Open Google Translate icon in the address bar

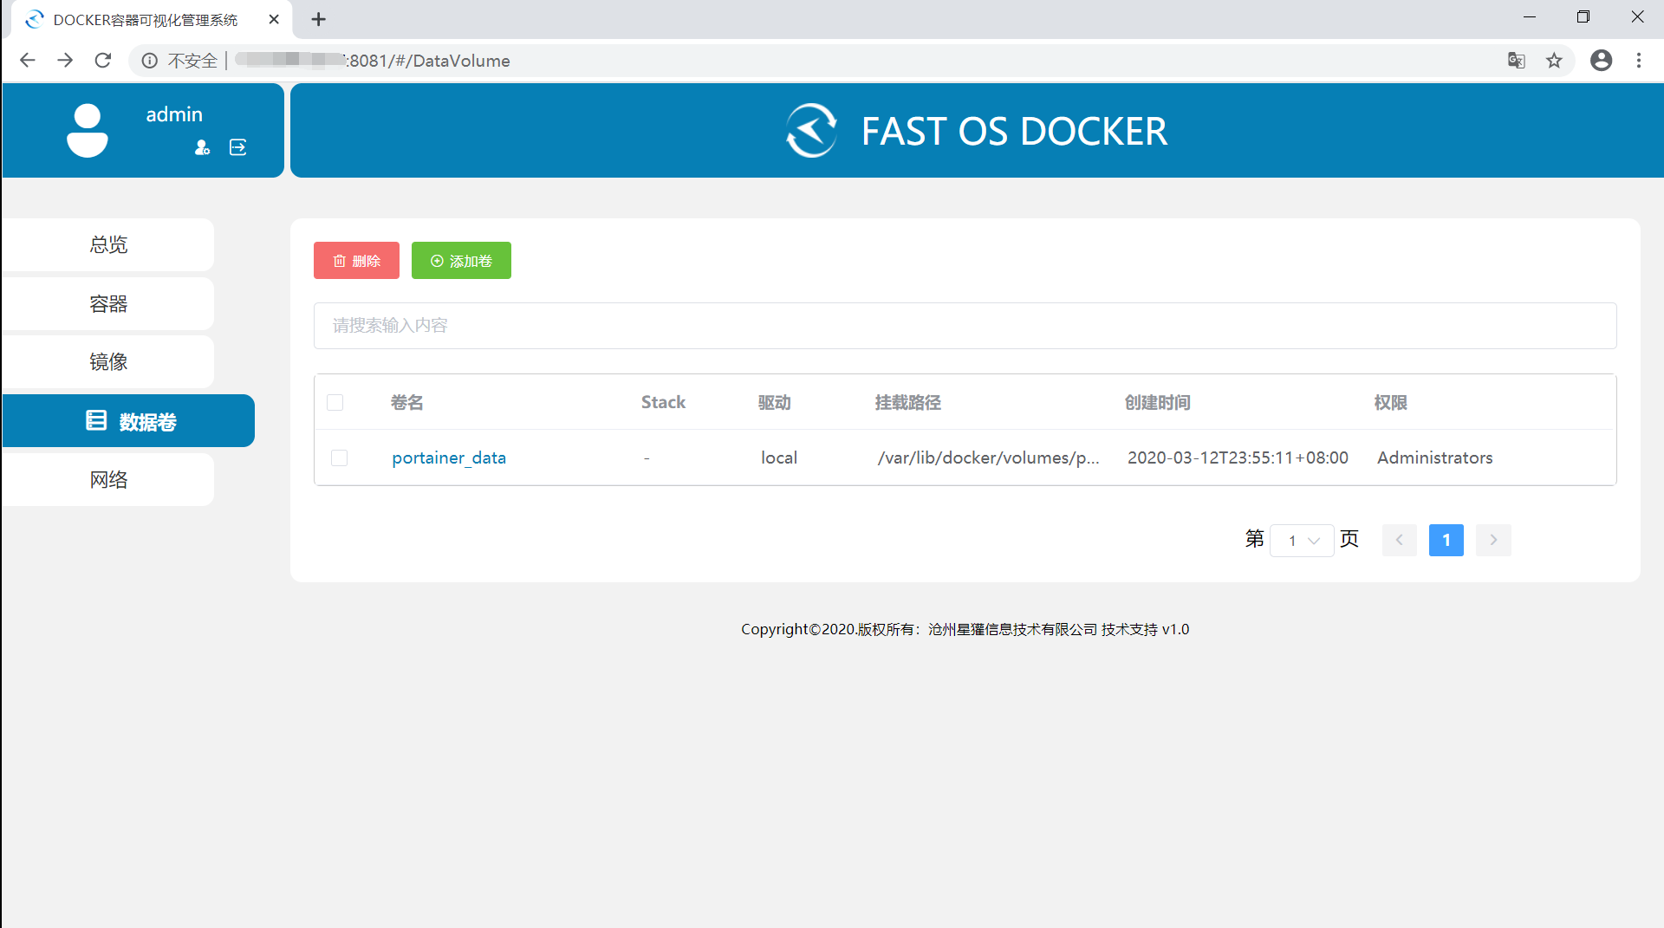pos(1517,61)
